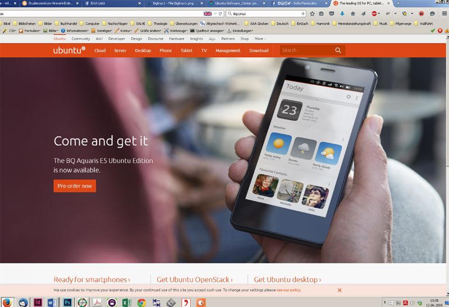Focus the Ubuntu site Search field
The image size is (449, 307).
click(307, 50)
